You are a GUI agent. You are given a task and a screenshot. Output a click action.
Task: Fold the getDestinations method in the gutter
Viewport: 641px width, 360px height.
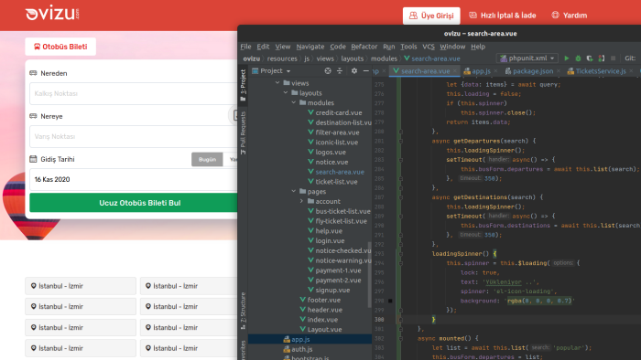click(401, 197)
